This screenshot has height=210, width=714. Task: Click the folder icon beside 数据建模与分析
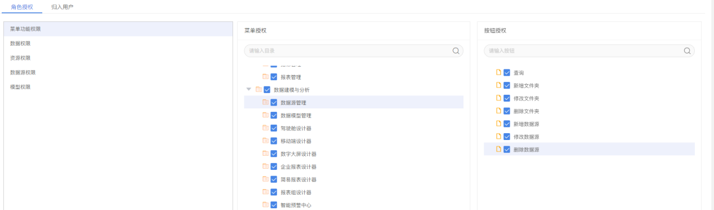[259, 89]
